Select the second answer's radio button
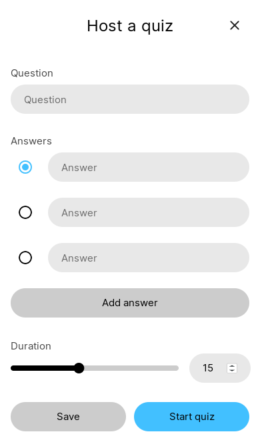Screen dimensions: 260x442 25,212
